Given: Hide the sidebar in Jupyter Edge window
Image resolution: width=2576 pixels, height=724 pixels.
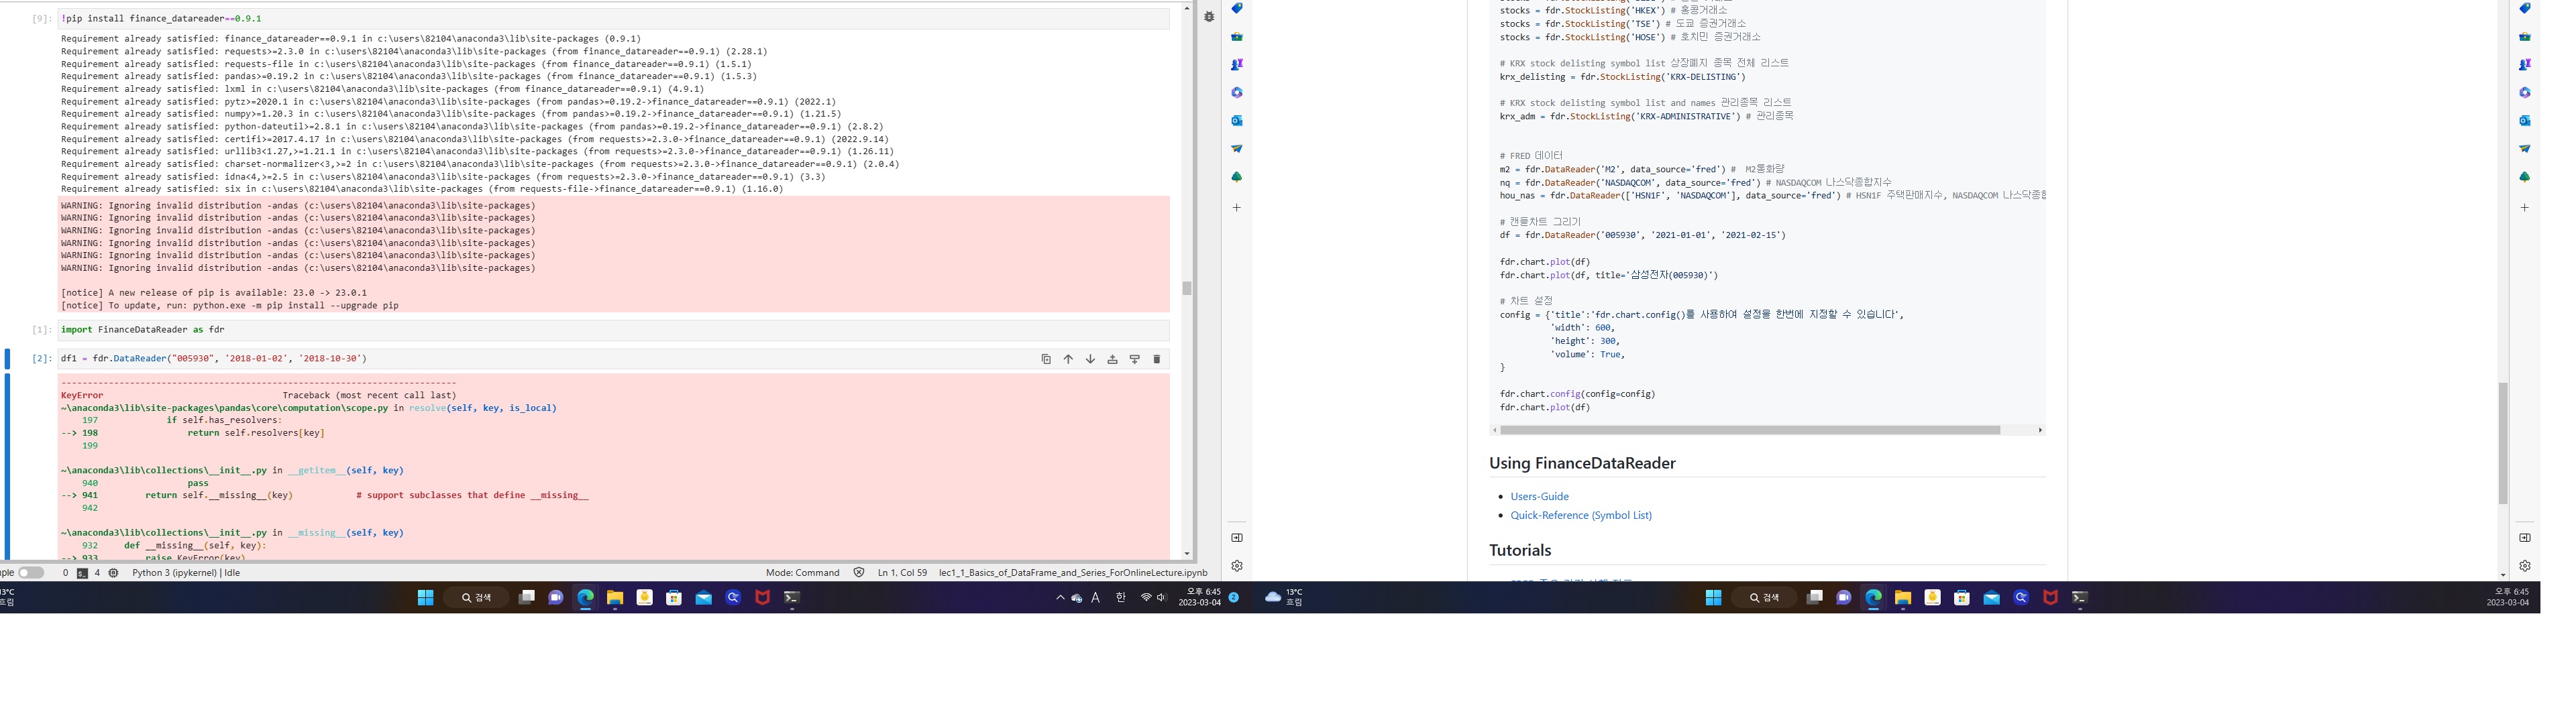Looking at the screenshot, I should pyautogui.click(x=1237, y=538).
